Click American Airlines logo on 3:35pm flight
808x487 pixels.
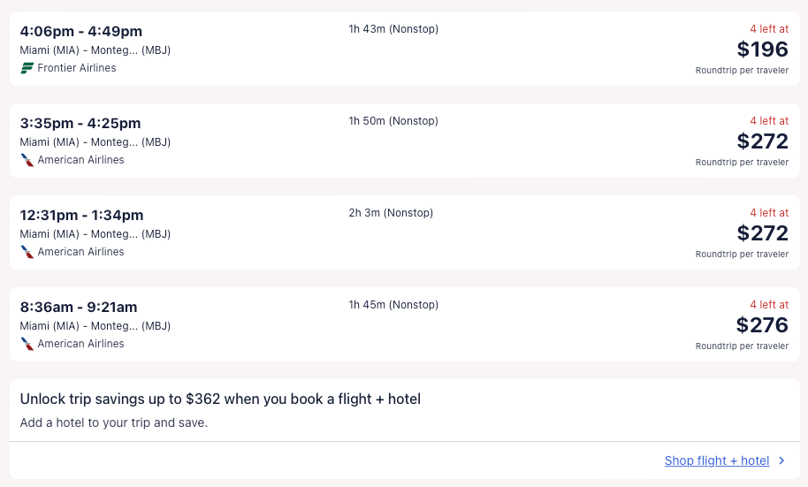[x=27, y=160]
